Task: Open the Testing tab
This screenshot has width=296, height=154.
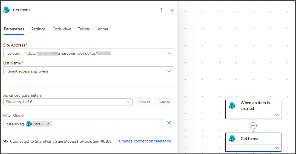Action: (x=84, y=29)
